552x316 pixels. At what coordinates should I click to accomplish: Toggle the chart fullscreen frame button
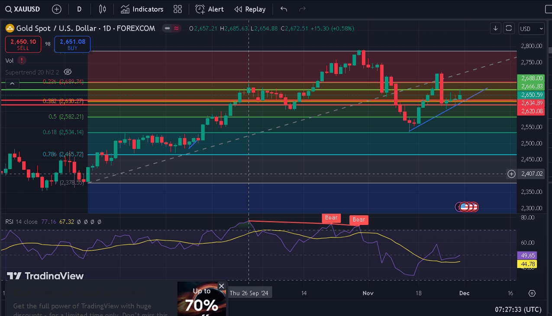point(509,29)
